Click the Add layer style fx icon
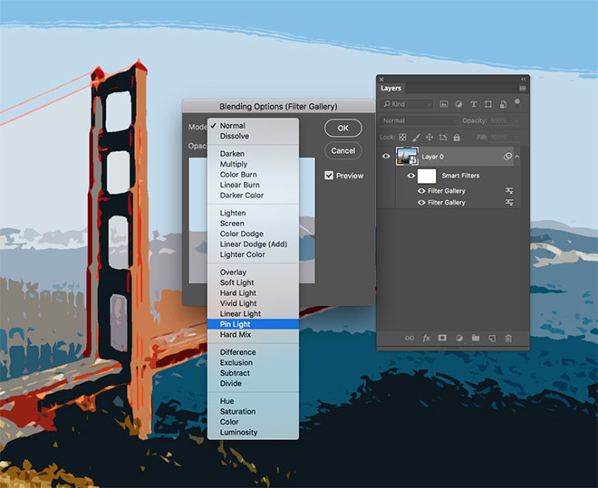598x488 pixels. (426, 338)
